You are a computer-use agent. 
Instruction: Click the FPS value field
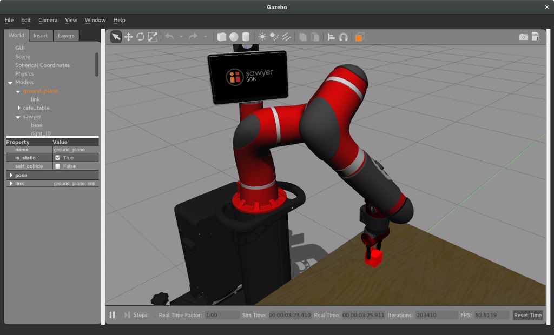coord(491,315)
